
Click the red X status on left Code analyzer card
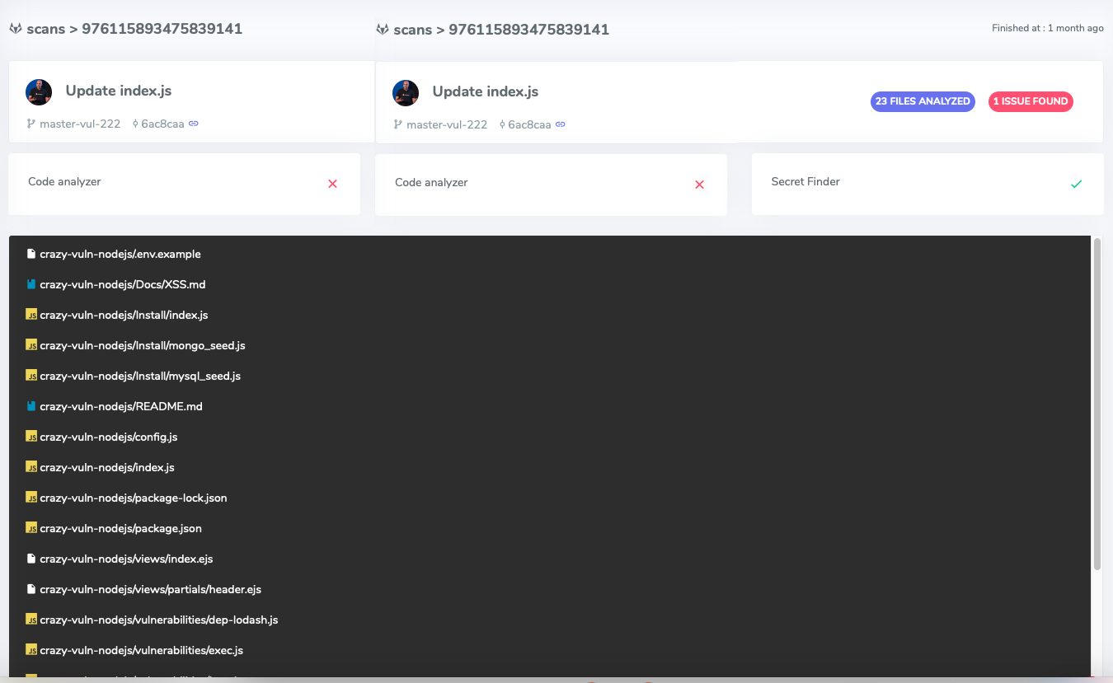pyautogui.click(x=333, y=184)
